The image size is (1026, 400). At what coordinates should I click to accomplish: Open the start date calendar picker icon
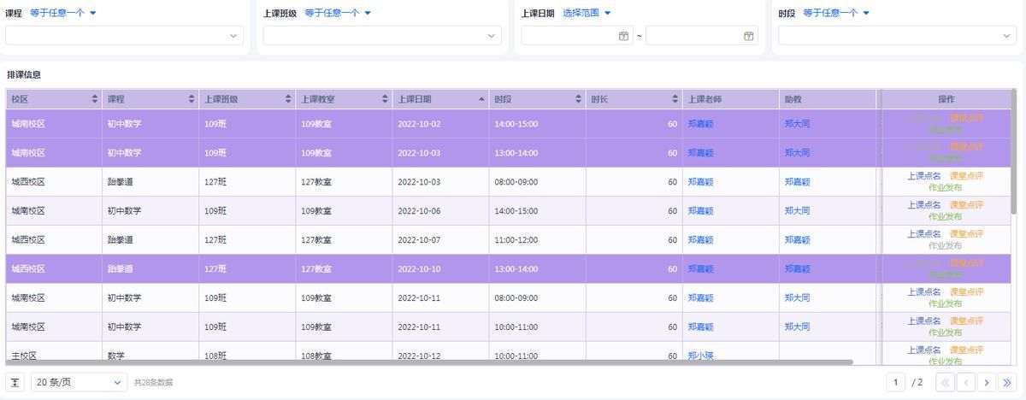[623, 36]
